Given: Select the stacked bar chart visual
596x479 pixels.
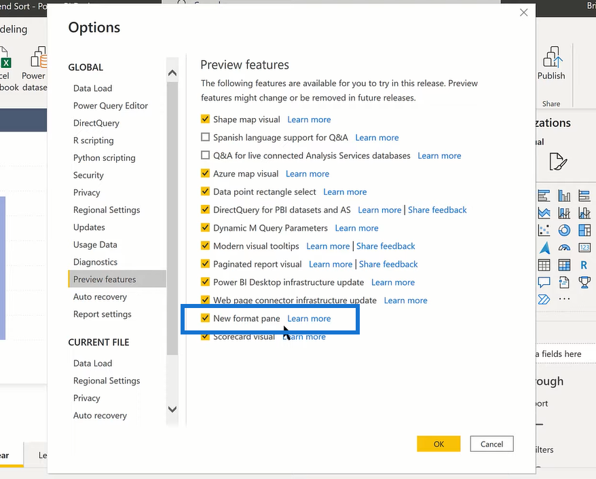Looking at the screenshot, I should [544, 195].
